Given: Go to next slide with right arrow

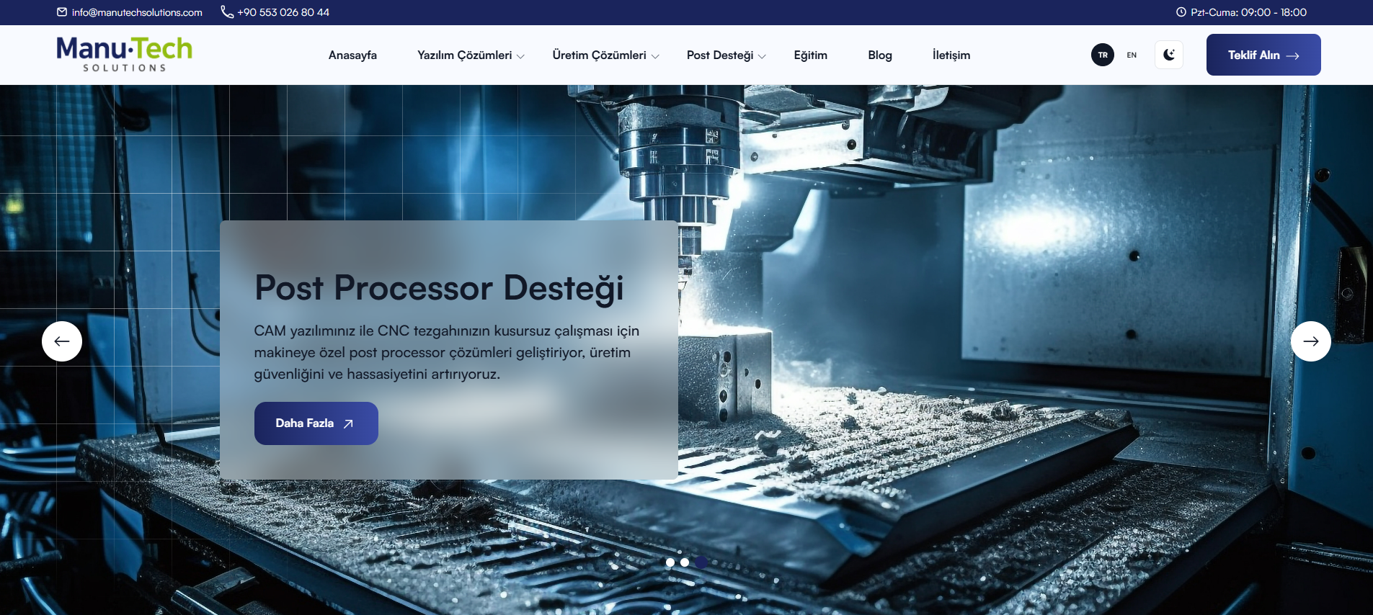Looking at the screenshot, I should [x=1311, y=341].
